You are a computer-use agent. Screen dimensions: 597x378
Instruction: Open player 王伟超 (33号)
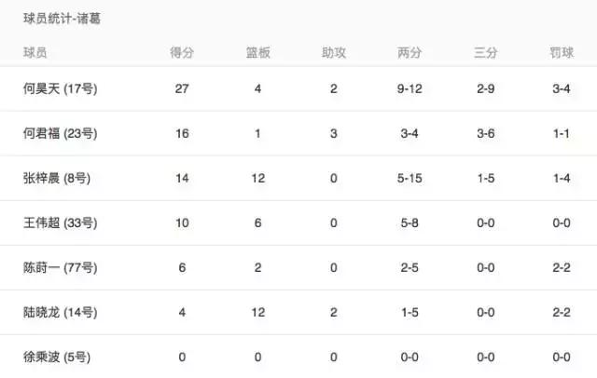coord(61,223)
